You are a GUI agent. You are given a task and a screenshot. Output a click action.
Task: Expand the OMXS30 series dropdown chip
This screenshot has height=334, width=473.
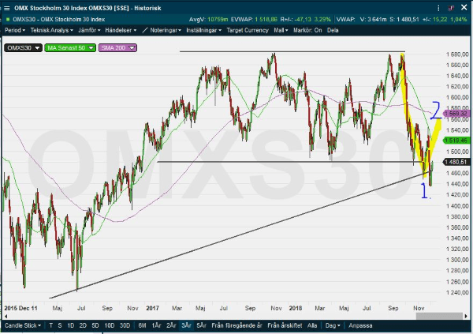click(23, 47)
